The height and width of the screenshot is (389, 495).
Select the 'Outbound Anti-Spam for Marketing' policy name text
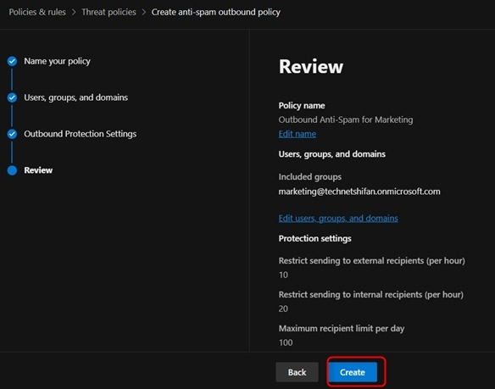coord(346,119)
